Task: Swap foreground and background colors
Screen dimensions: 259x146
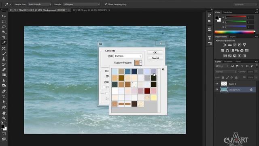Action: 6,122
